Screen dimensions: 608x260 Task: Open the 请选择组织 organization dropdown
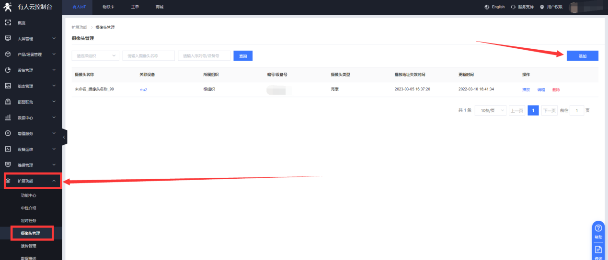pos(95,56)
